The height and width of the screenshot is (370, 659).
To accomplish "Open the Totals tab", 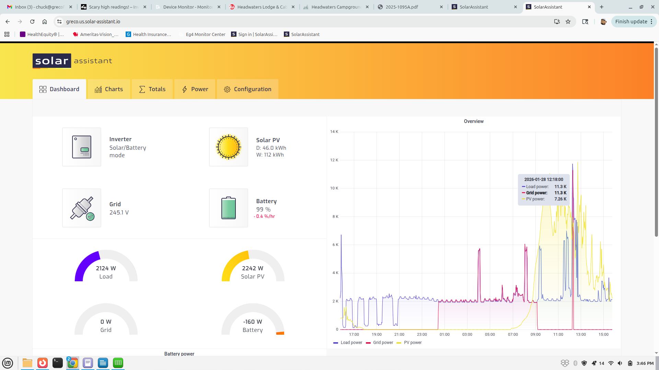I will (152, 89).
